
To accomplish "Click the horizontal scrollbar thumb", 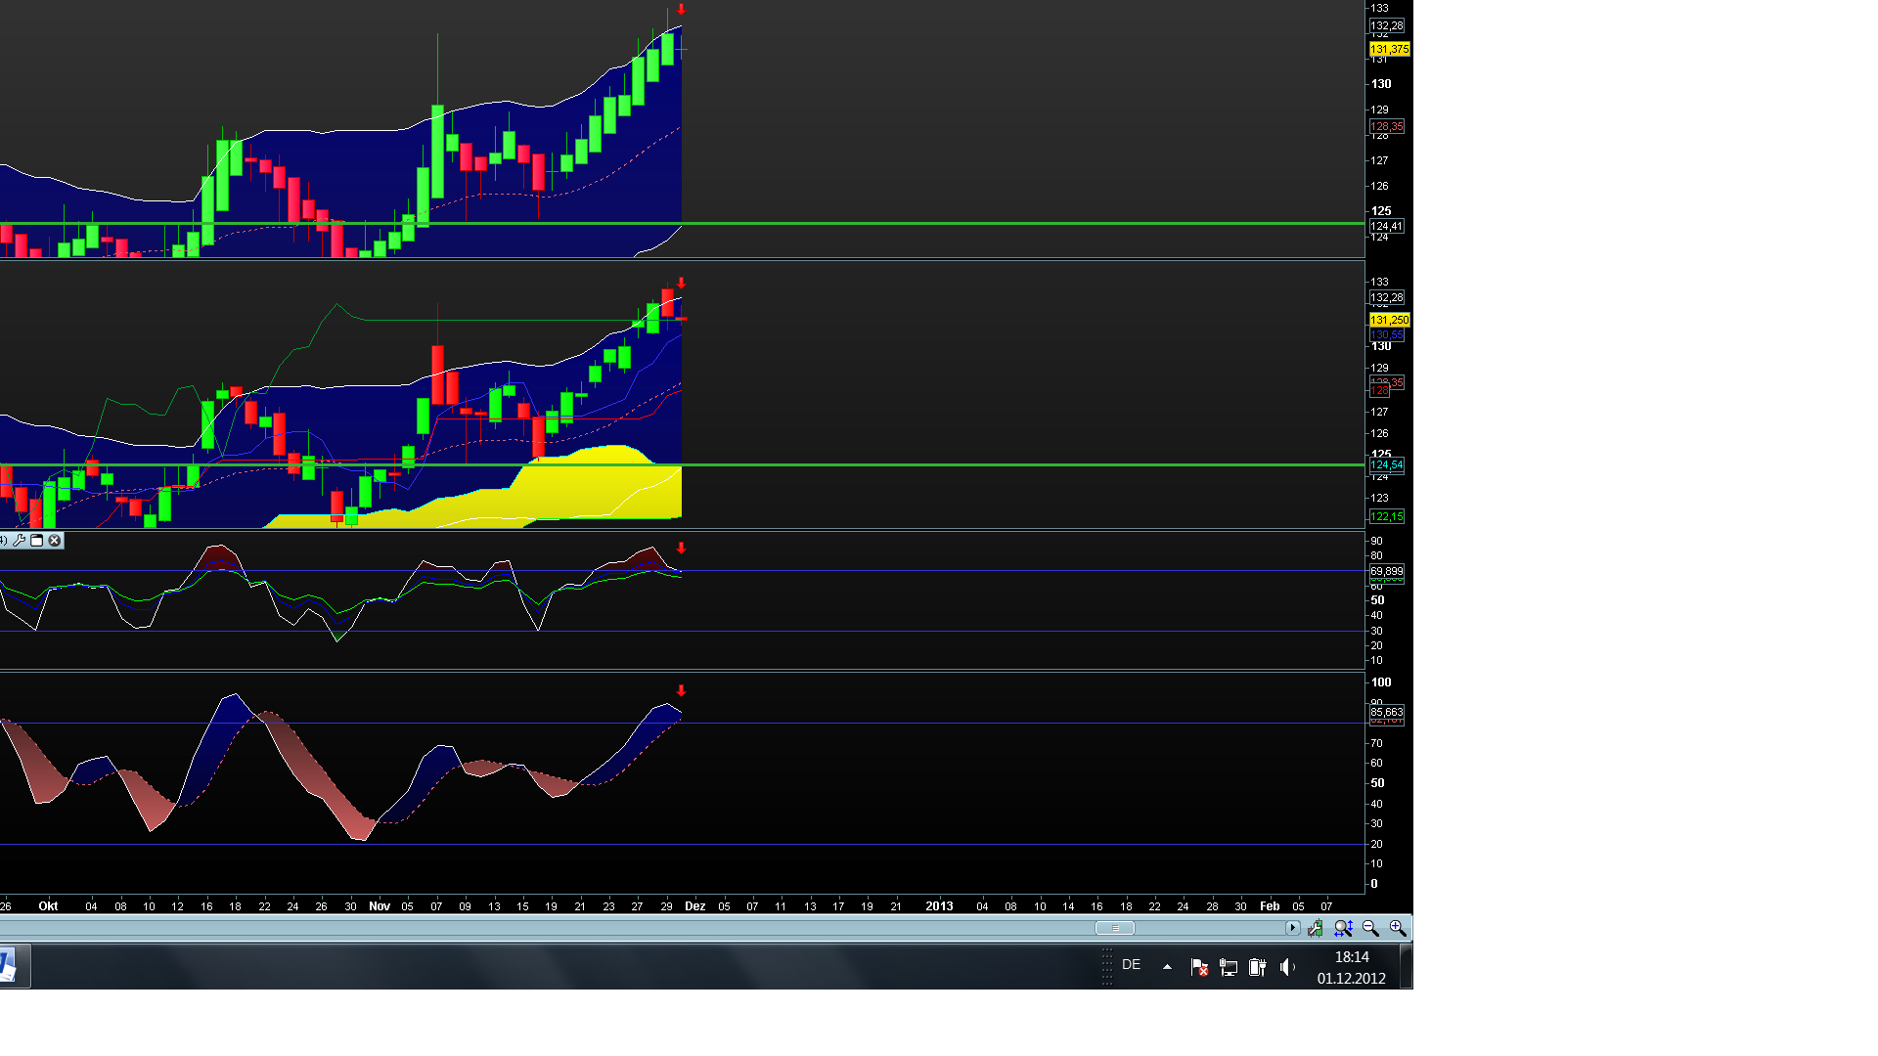I will click(x=1114, y=928).
